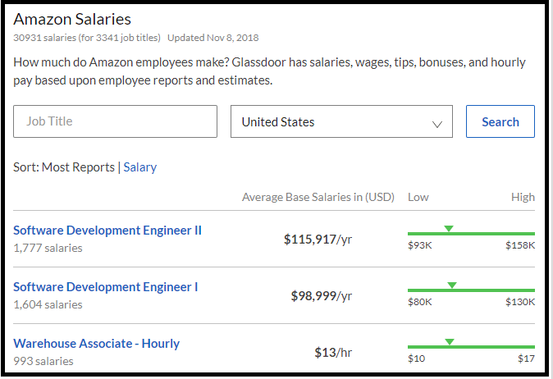Click the 1,604 salaries count text
553x379 pixels.
tap(48, 304)
